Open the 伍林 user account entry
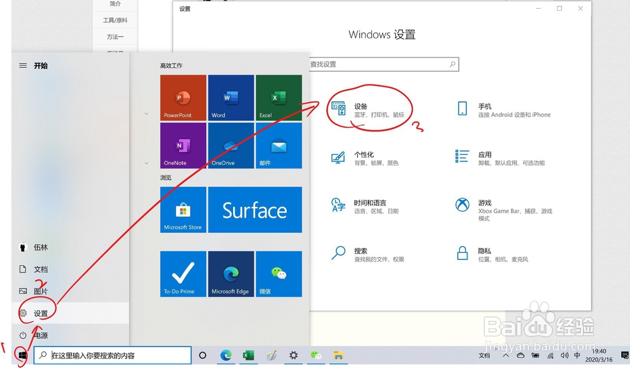Image resolution: width=630 pixels, height=368 pixels. click(x=40, y=248)
